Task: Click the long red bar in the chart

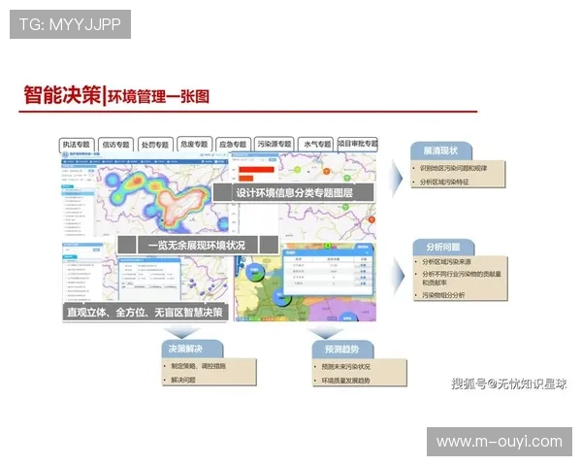Action: (256, 170)
